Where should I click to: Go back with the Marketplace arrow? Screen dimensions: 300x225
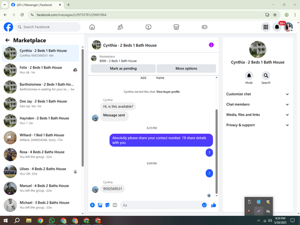7,40
